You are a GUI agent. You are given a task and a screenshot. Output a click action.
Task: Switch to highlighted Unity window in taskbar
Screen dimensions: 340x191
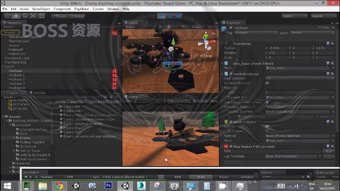point(125,186)
